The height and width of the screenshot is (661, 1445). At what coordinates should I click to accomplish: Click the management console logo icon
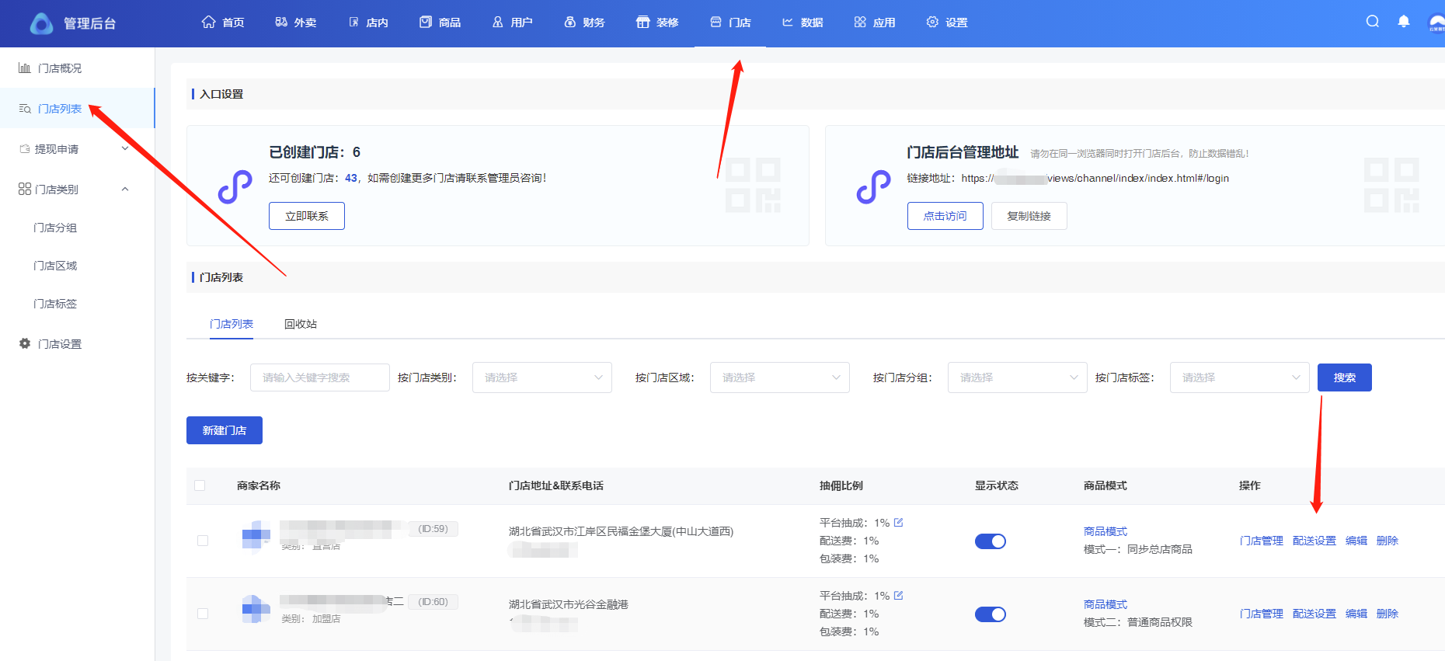pyautogui.click(x=41, y=23)
